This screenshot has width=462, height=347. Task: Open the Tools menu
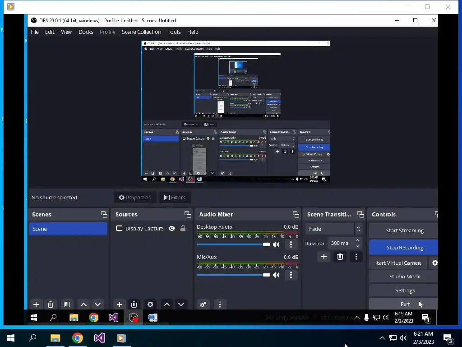click(x=174, y=32)
